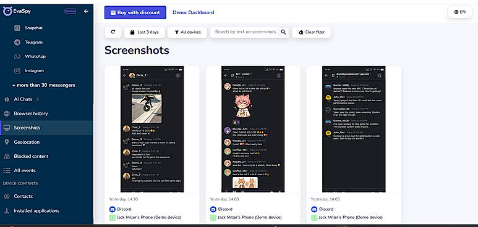Click the refresh button
The image size is (478, 227).
tap(113, 32)
